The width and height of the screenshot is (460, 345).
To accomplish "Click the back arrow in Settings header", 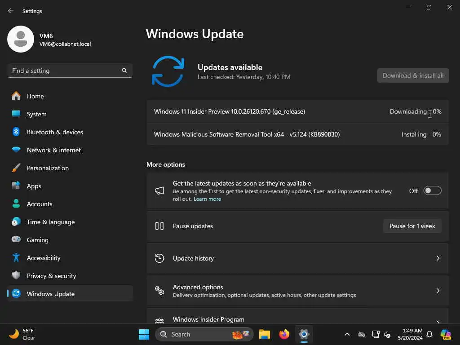I will tap(11, 11).
